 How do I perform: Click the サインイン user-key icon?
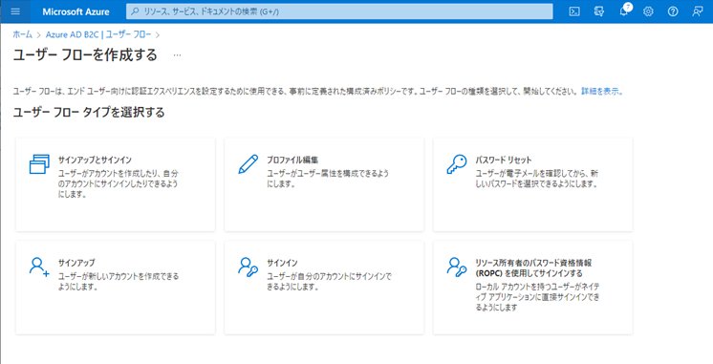click(248, 267)
